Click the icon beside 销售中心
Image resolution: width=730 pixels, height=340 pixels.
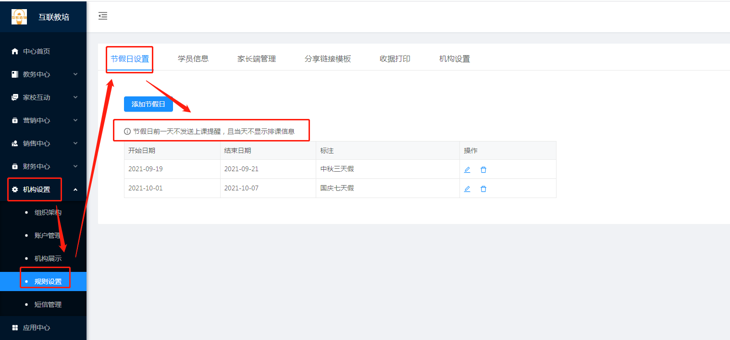tap(15, 143)
